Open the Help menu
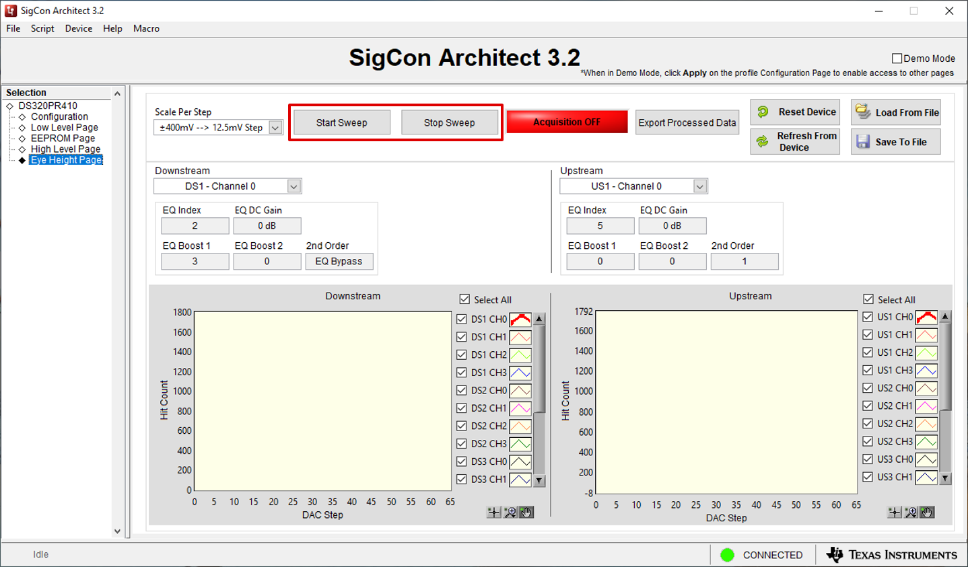Image resolution: width=968 pixels, height=567 pixels. click(x=112, y=28)
